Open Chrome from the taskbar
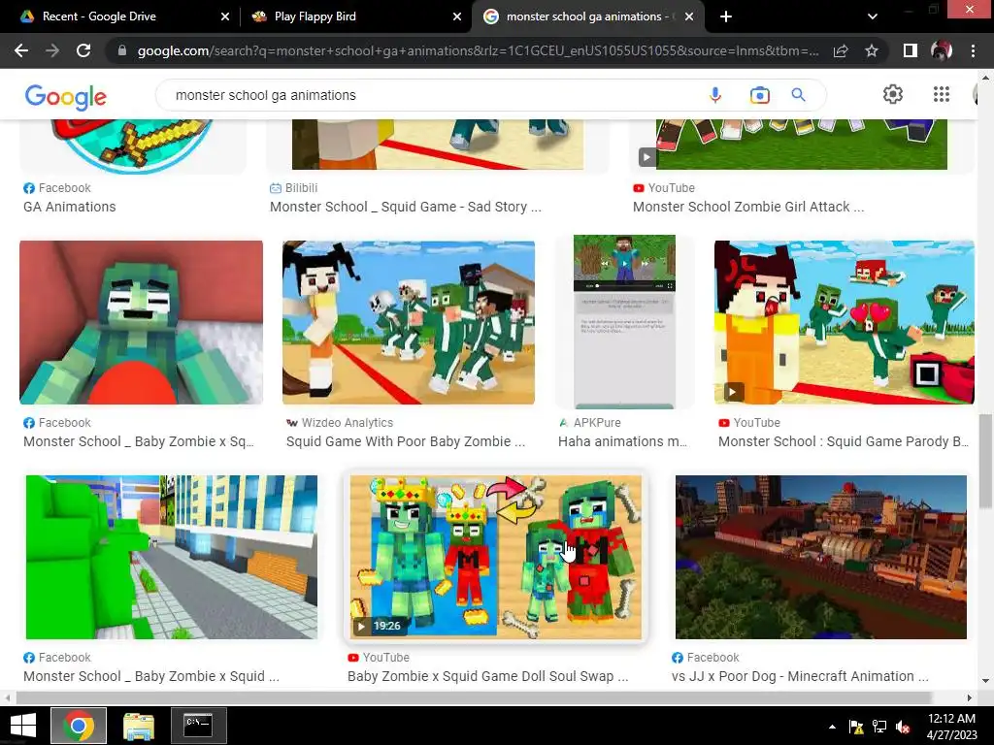Viewport: 994px width, 745px height. [79, 726]
